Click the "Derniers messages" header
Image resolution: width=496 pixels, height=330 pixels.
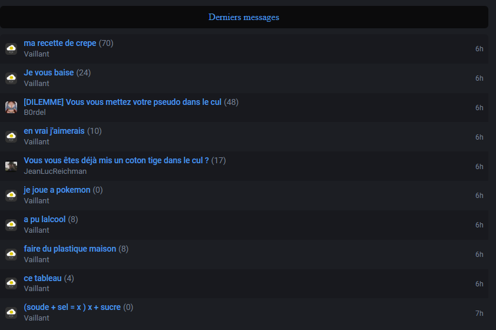pos(244,17)
